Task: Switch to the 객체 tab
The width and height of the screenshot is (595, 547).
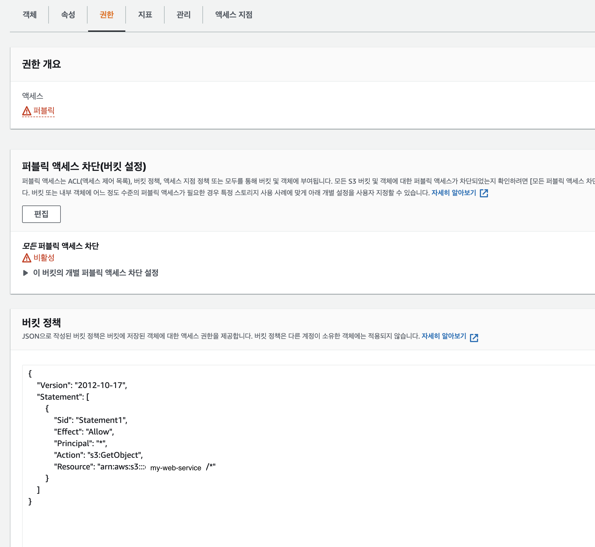Action: [29, 15]
